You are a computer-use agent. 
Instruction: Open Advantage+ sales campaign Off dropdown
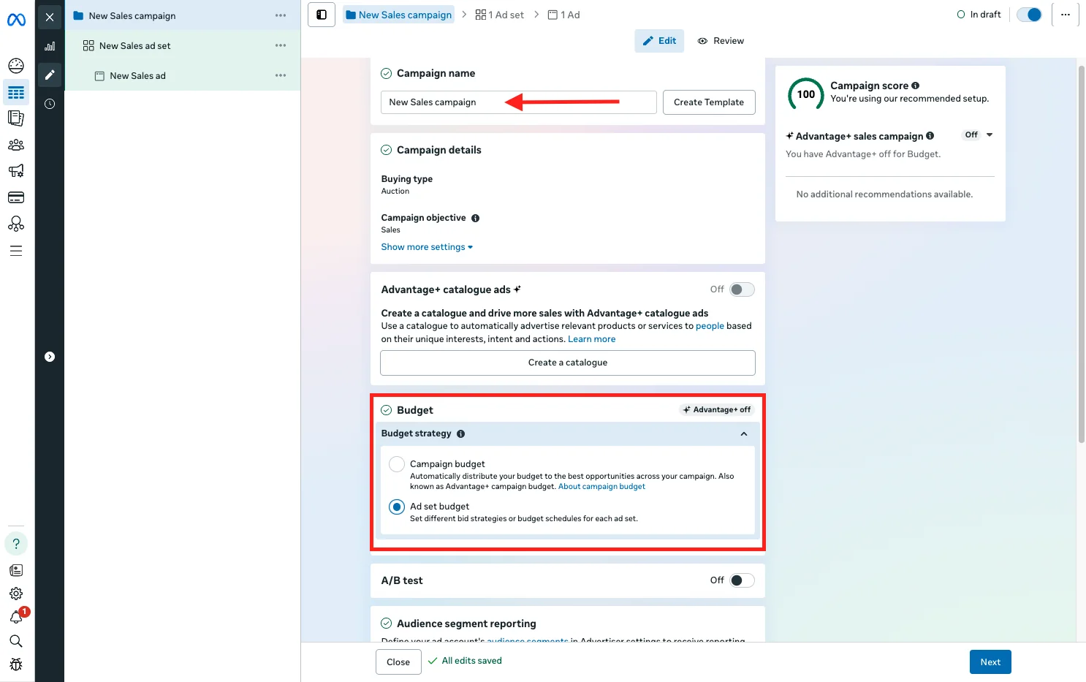tap(979, 135)
